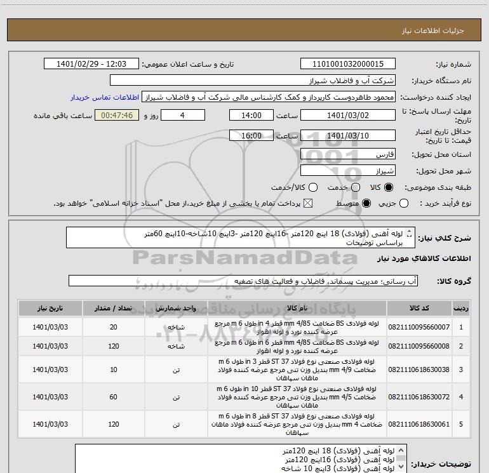Click the need number field 1101001032000015

pyautogui.click(x=348, y=64)
